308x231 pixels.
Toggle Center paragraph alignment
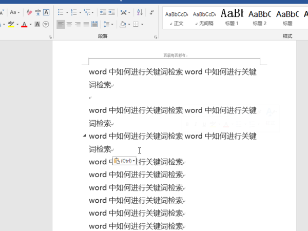pyautogui.click(x=69, y=24)
